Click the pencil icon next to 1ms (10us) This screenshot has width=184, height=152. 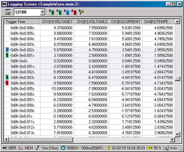[38, 148]
